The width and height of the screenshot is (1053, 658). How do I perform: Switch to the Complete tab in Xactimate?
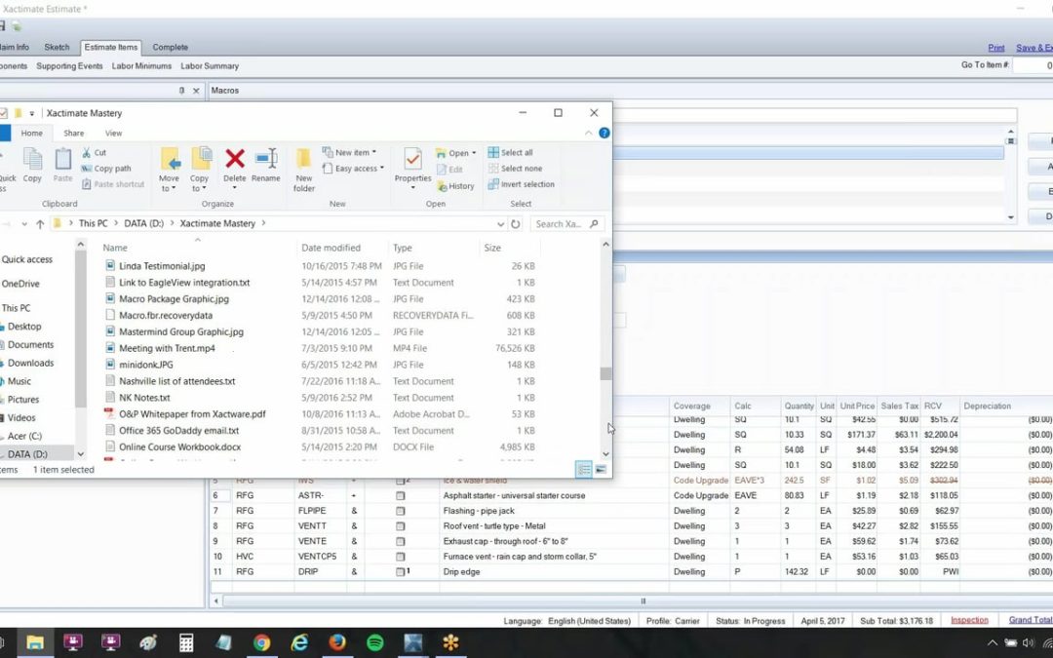170,47
